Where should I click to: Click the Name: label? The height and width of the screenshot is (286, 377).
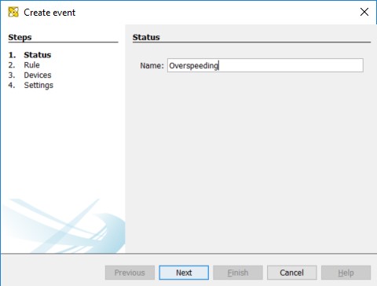coord(152,65)
